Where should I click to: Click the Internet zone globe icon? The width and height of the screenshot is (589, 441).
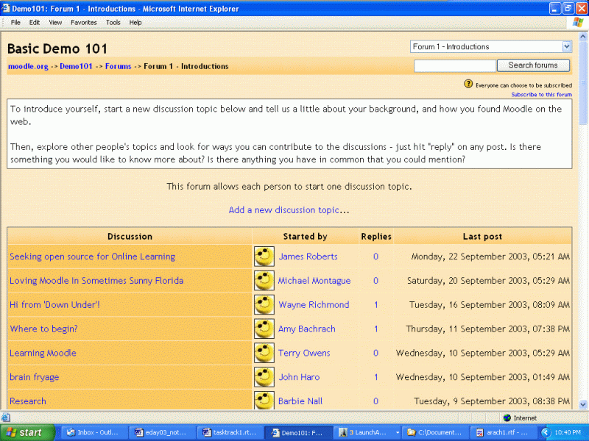point(507,418)
